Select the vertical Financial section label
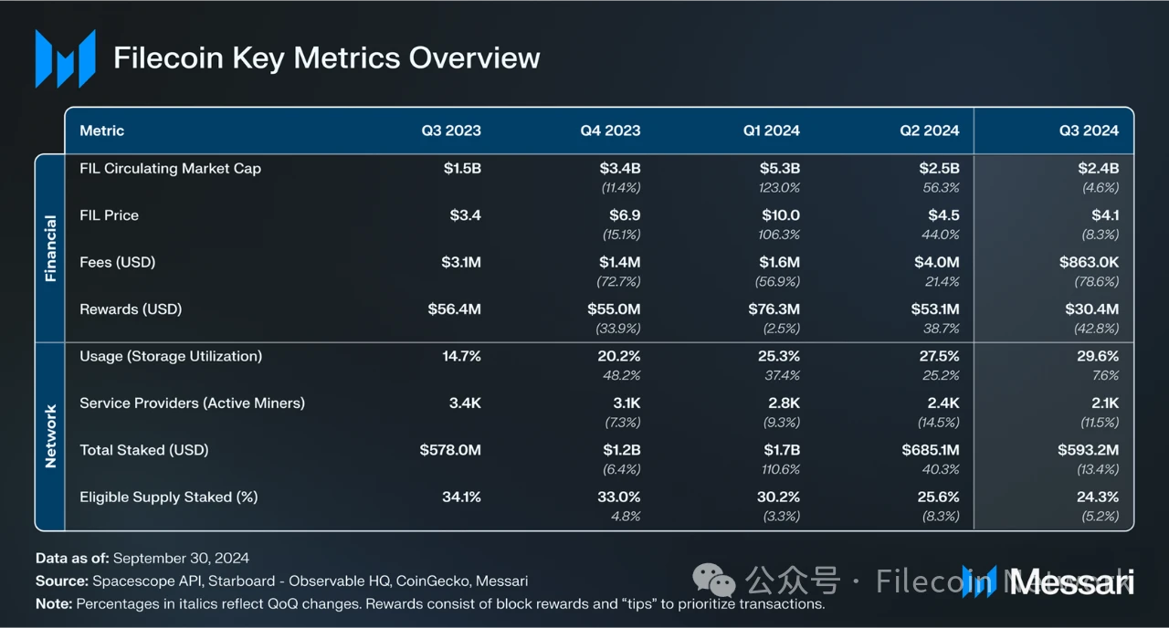 coord(50,248)
